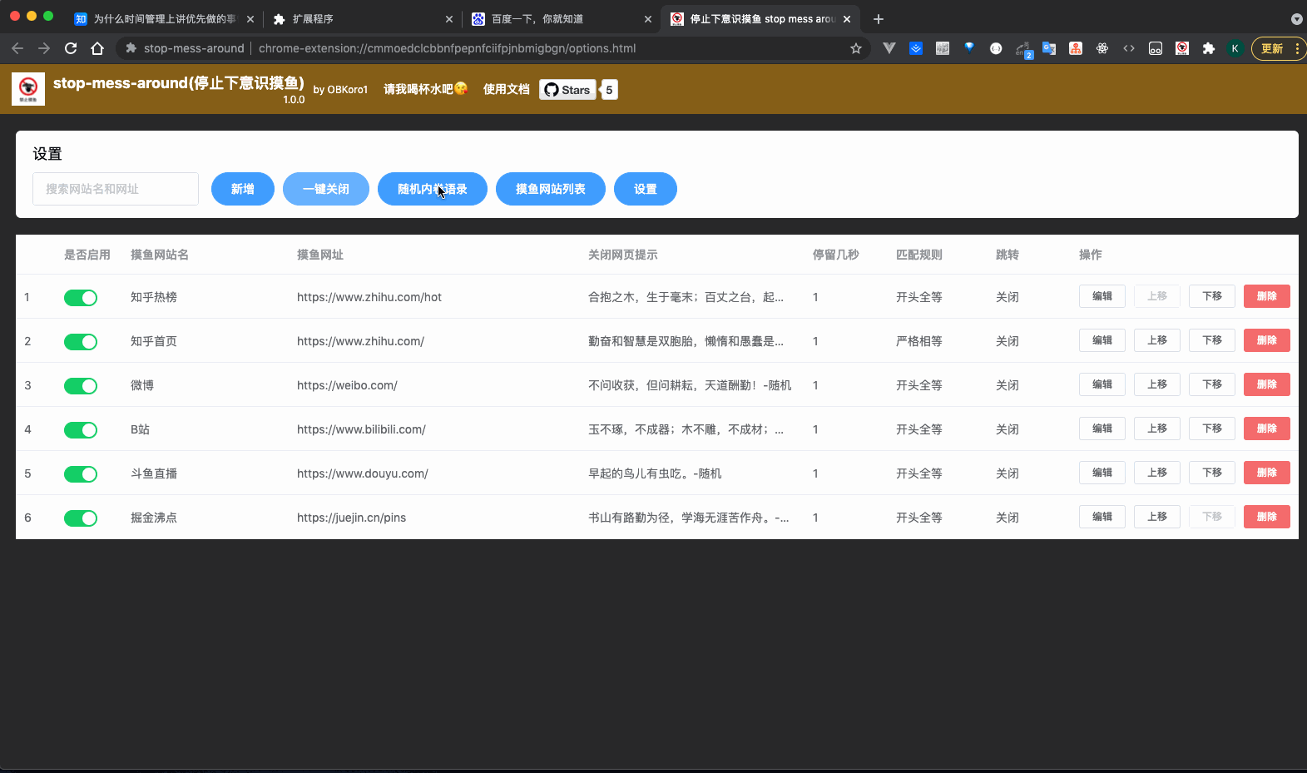Screen dimensions: 1307x773
Task: Click the GitHub Stars button
Action: coord(567,90)
